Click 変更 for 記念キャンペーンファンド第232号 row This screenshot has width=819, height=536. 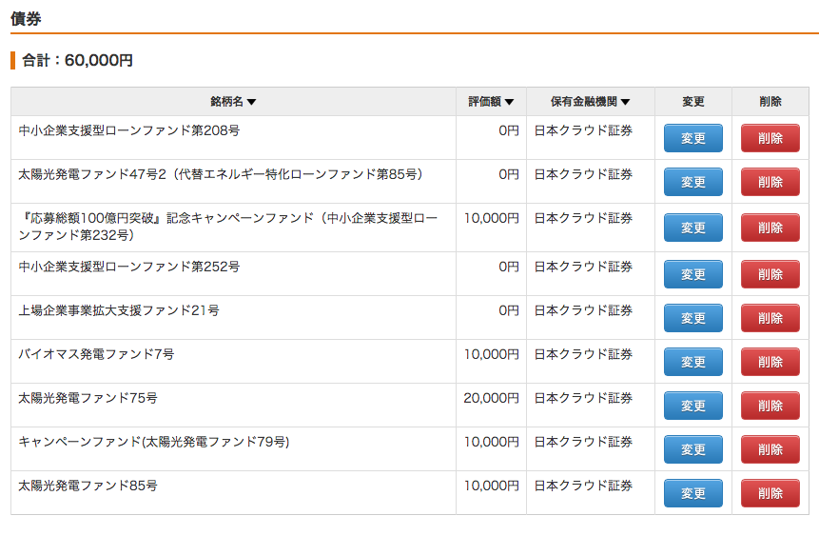point(693,228)
